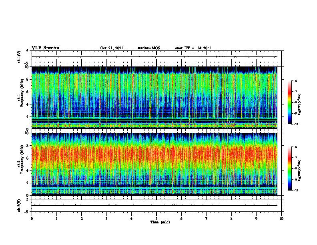
Task: Click the ch.1 Frequency (kHz) axis label
Action: [x=20, y=93]
